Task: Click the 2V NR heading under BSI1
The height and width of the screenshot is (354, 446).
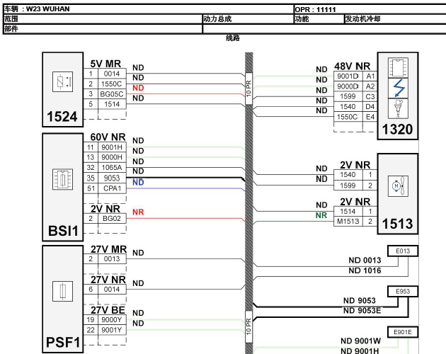Action: click(x=105, y=209)
